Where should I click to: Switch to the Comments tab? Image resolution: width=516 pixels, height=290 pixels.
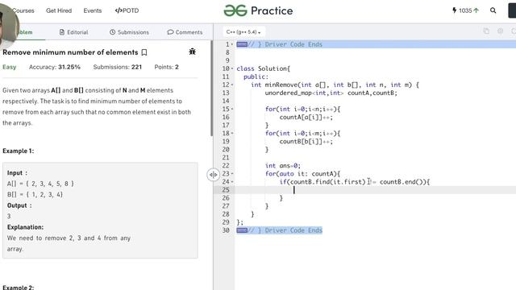(185, 32)
